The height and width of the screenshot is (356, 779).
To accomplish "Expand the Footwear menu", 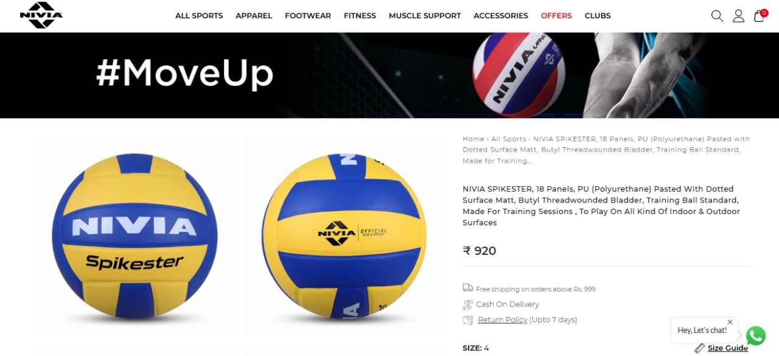I will 308,16.
